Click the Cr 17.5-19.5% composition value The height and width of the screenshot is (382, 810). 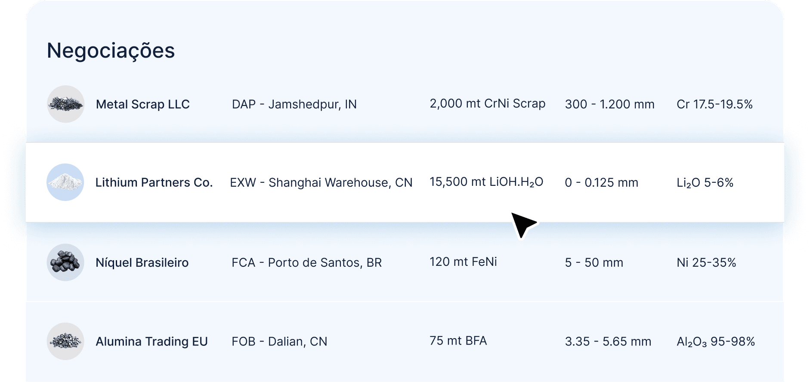(714, 104)
